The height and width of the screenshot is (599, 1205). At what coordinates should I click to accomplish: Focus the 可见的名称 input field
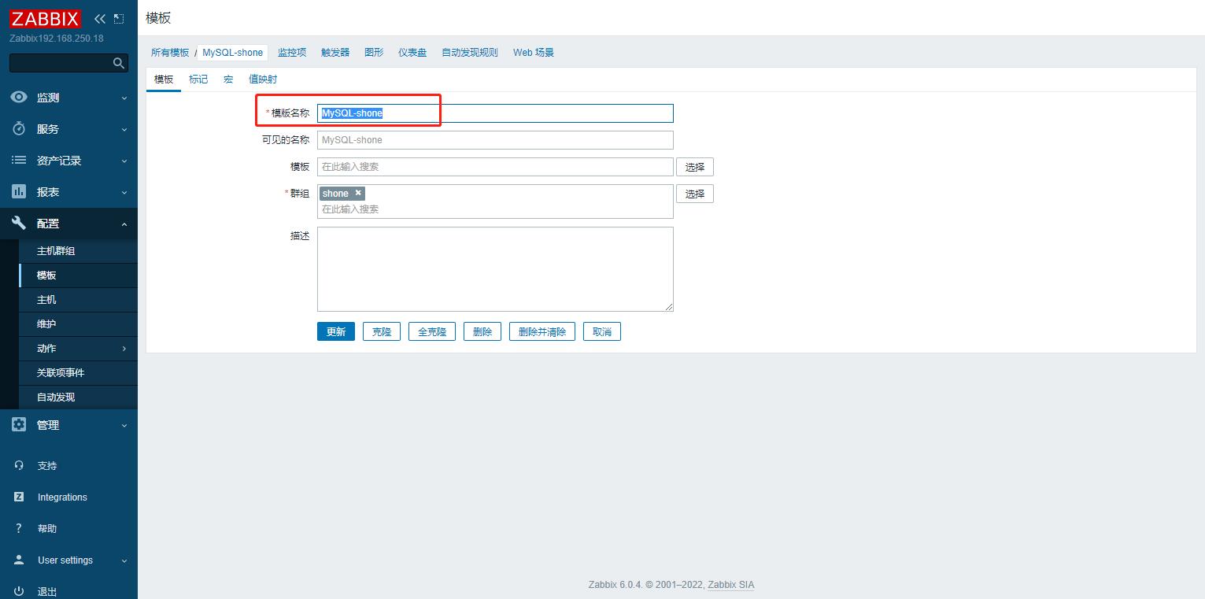(x=495, y=140)
